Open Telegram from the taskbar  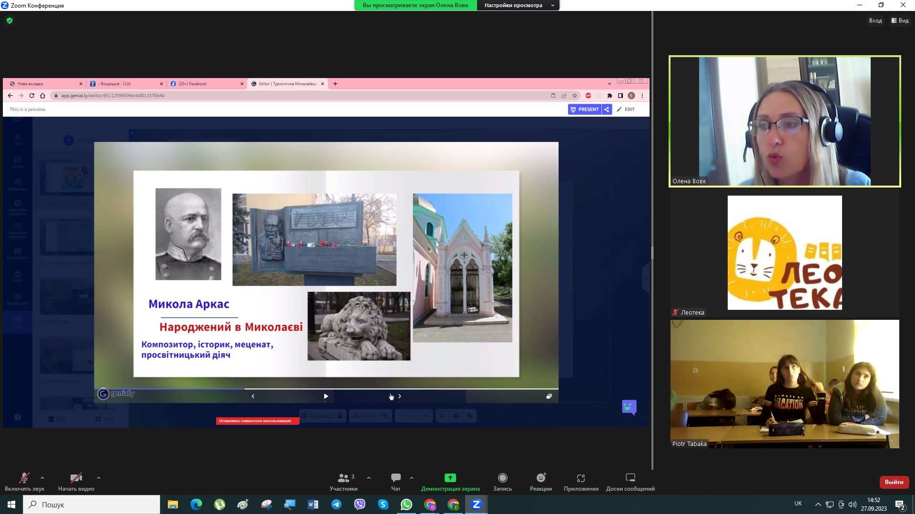coord(336,504)
